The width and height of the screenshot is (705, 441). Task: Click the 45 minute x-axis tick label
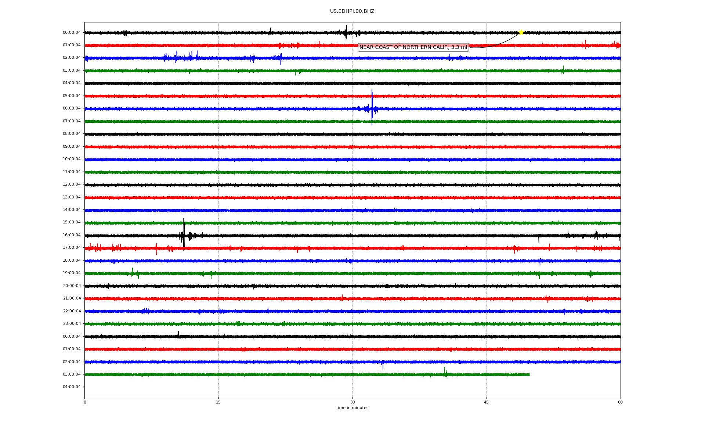click(486, 402)
